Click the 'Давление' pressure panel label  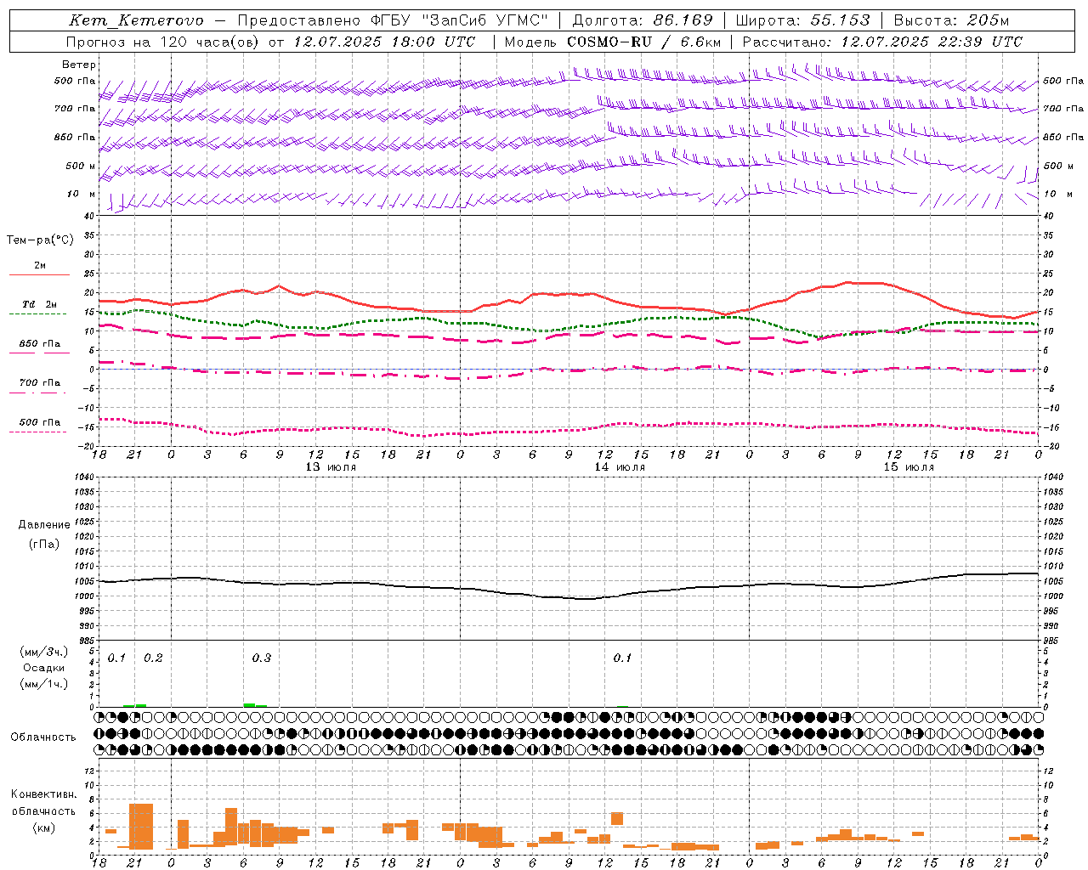coord(44,525)
